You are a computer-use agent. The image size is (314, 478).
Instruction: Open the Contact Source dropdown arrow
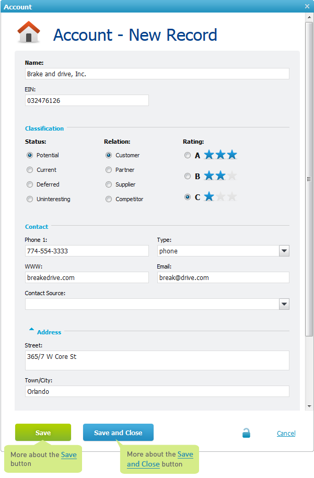[284, 304]
